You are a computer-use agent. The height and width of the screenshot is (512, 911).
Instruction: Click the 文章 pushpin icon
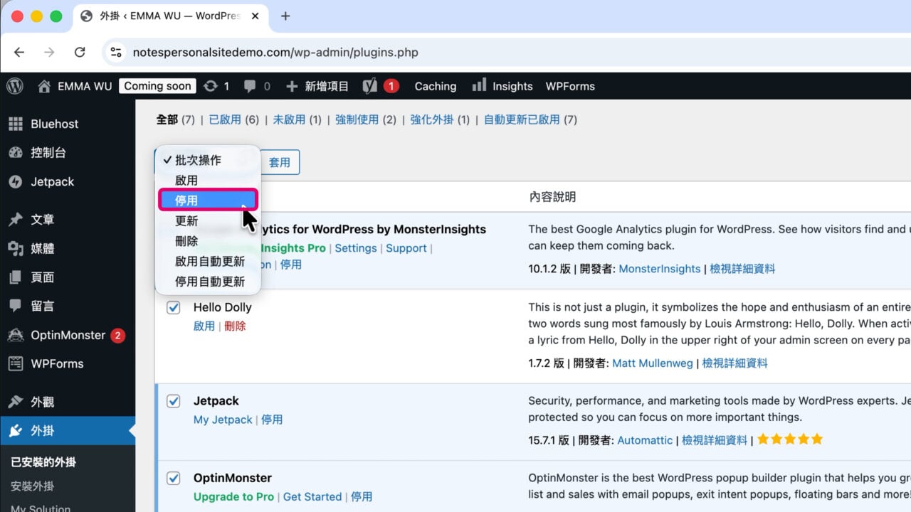(x=16, y=220)
